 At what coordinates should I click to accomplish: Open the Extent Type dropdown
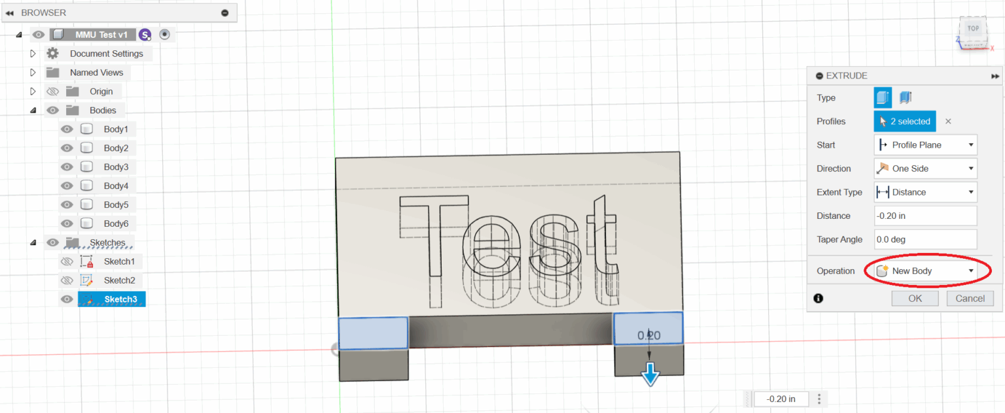pos(925,191)
